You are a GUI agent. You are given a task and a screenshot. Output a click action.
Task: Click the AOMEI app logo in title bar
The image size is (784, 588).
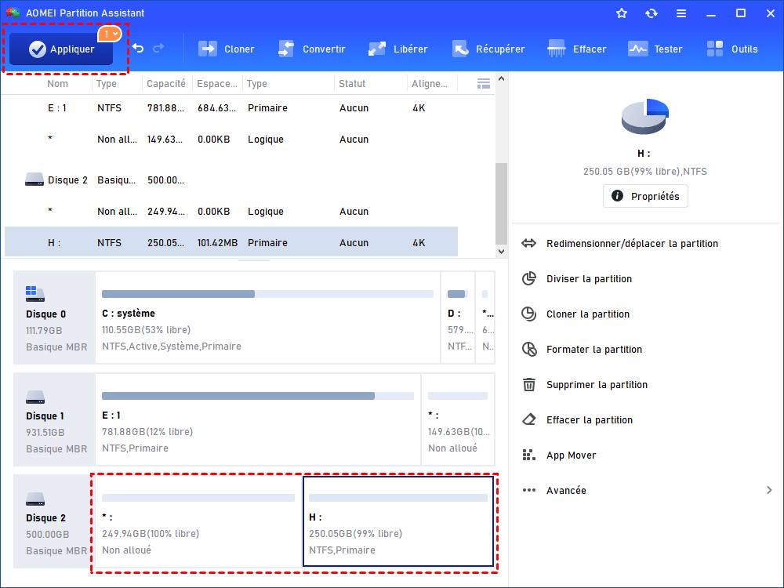pyautogui.click(x=13, y=13)
